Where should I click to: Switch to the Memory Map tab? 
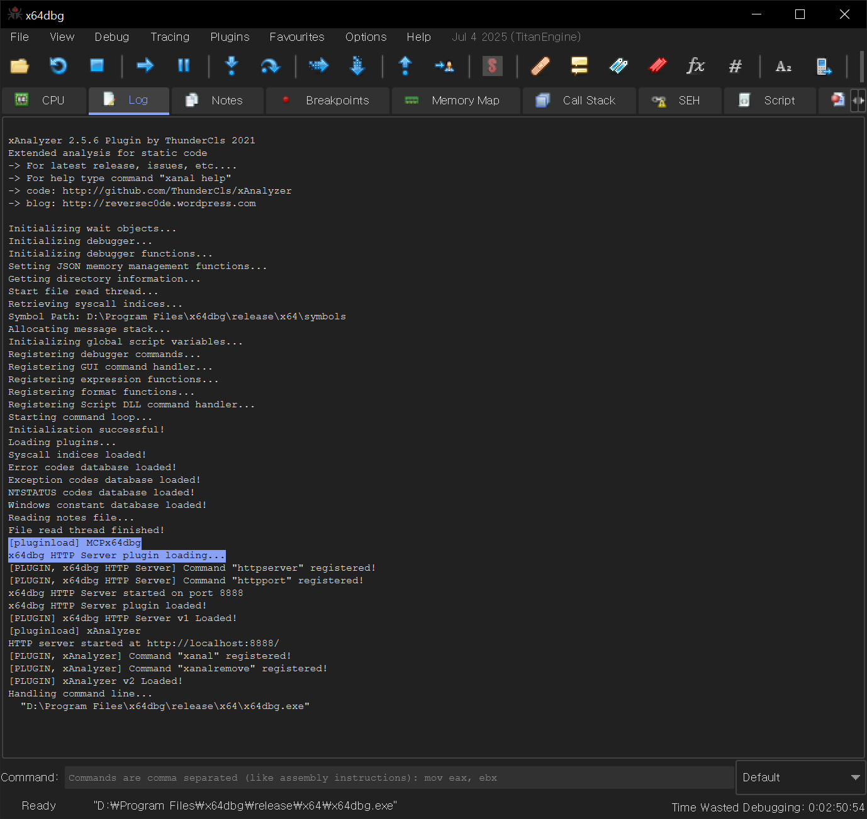click(456, 101)
